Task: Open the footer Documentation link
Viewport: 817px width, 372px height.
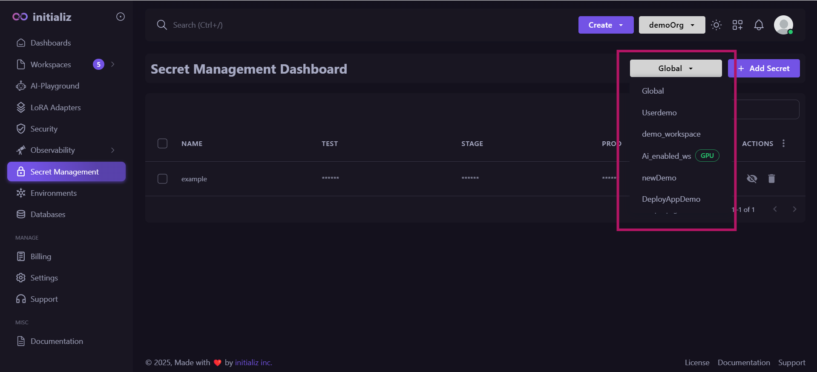Action: point(744,363)
